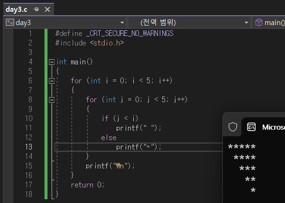Open the 전역 범위 scope dropdown
Screen dimensions: 285x203
point(246,23)
